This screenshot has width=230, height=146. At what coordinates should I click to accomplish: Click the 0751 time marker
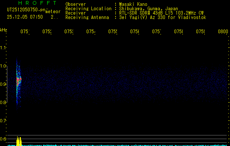[x=25, y=31]
